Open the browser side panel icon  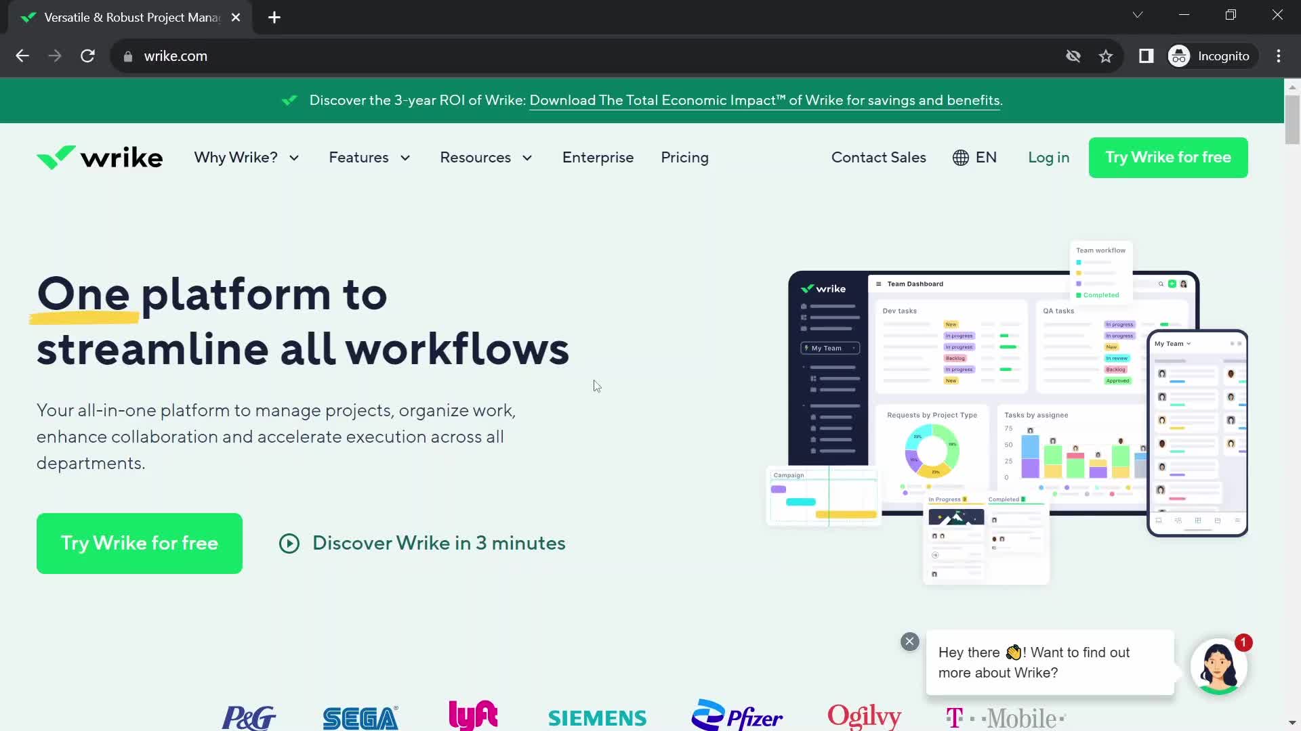point(1146,56)
